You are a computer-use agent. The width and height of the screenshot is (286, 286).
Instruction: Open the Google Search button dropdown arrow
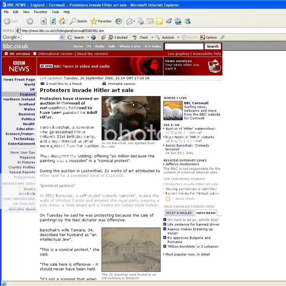(x=88, y=38)
